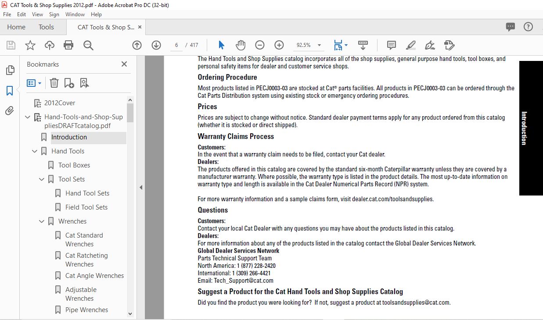The height and width of the screenshot is (320, 543).
Task: Click the bookmarks scrollbar up arrow
Action: click(130, 100)
